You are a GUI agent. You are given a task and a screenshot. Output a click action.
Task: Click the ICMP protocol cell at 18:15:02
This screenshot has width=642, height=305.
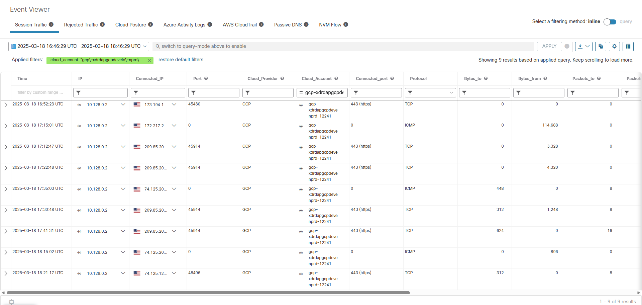pyautogui.click(x=410, y=252)
